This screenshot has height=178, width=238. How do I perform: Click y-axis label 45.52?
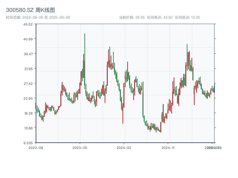[28, 24]
